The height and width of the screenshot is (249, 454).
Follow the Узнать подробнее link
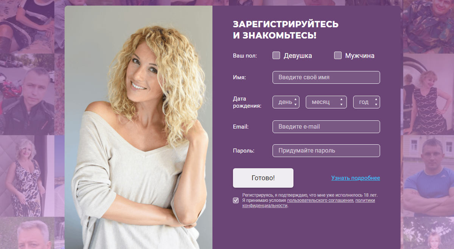tap(356, 178)
